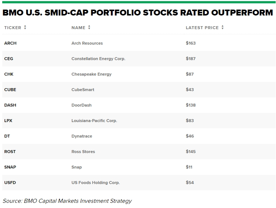
Task: Sort table by the Ticker sort arrows
Action: [25, 28]
